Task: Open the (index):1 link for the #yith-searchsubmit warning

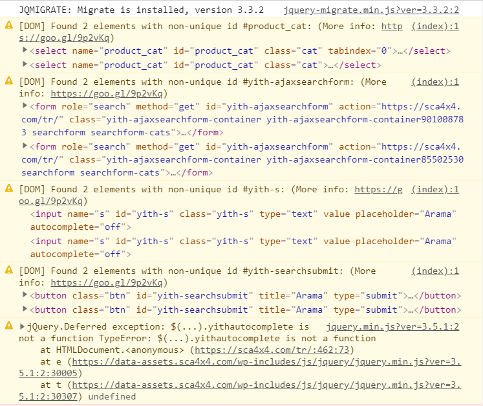Action: (x=435, y=271)
